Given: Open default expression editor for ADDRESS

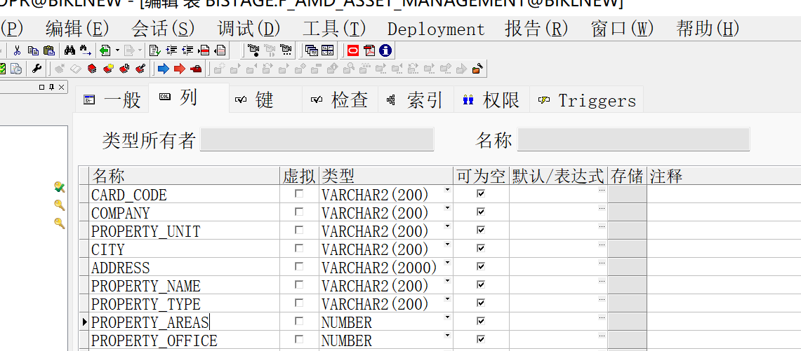Looking at the screenshot, I should [x=602, y=263].
